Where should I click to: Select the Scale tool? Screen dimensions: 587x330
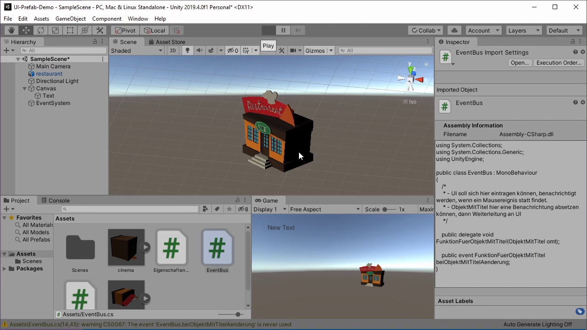pos(55,30)
